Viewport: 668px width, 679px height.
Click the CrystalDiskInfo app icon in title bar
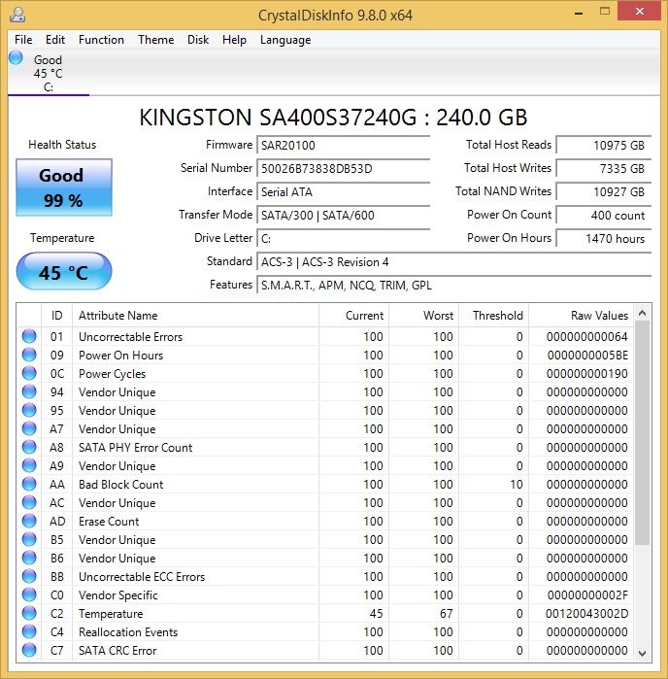pos(17,15)
